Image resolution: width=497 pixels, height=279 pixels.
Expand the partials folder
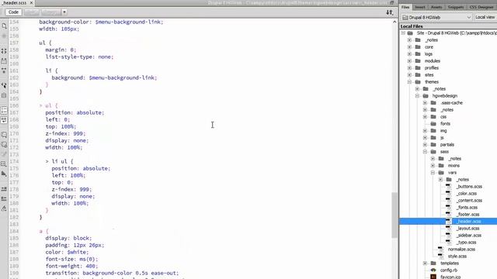425,145
